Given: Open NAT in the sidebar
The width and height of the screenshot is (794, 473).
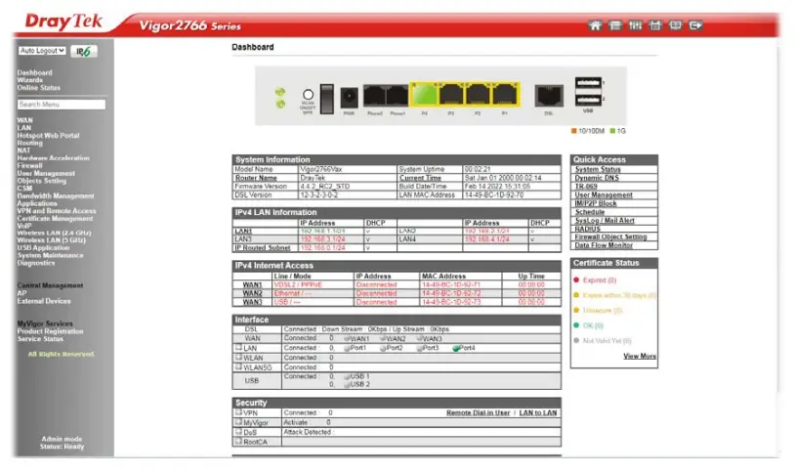Looking at the screenshot, I should [23, 150].
